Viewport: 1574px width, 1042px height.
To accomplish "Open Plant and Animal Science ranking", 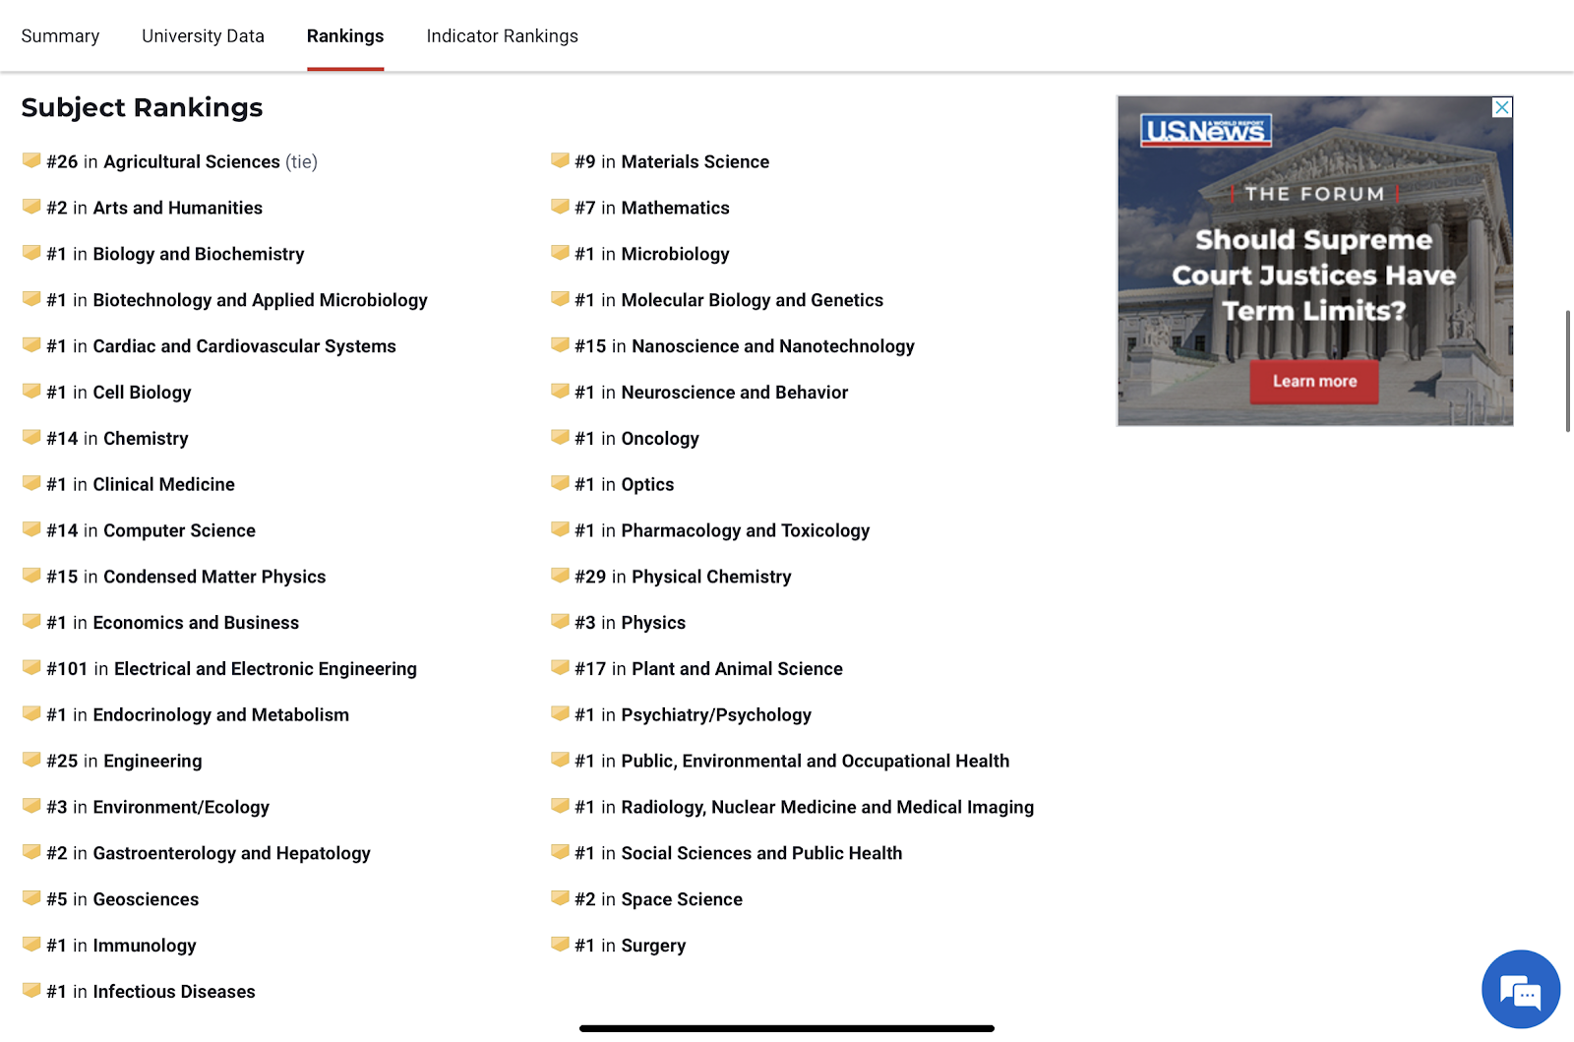I will pos(738,669).
